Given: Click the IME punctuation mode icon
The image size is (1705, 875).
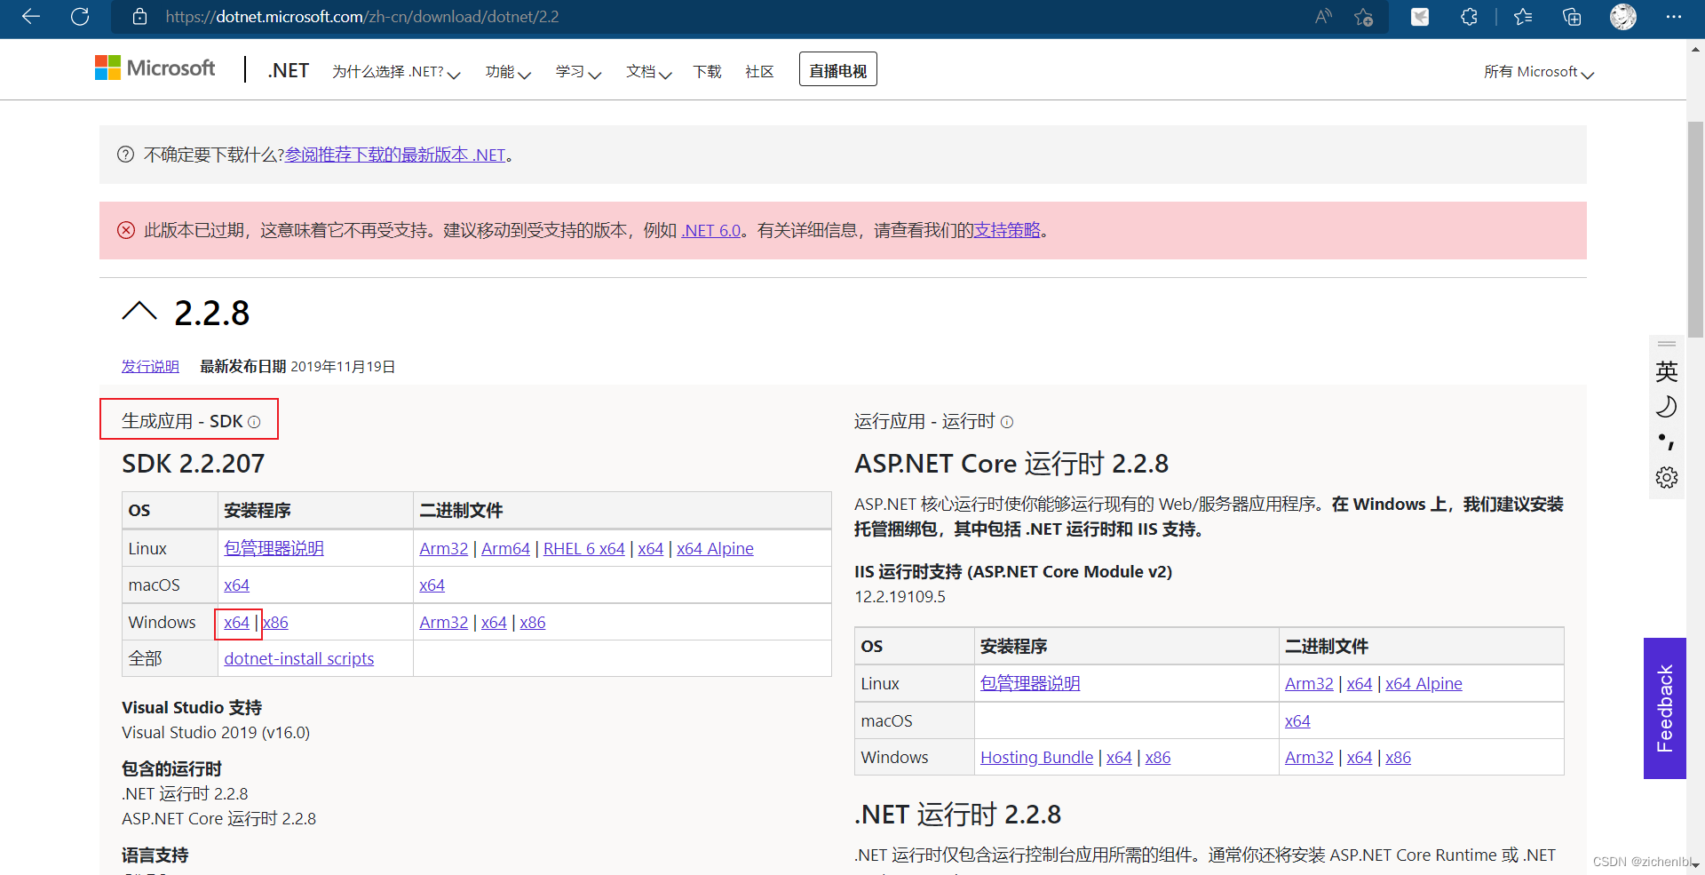Looking at the screenshot, I should coord(1667,441).
